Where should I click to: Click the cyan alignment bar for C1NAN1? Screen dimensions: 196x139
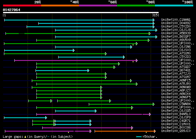click(x=80, y=20)
